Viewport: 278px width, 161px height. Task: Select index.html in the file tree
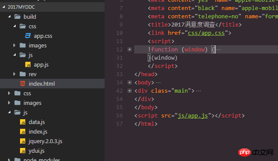click(x=42, y=84)
